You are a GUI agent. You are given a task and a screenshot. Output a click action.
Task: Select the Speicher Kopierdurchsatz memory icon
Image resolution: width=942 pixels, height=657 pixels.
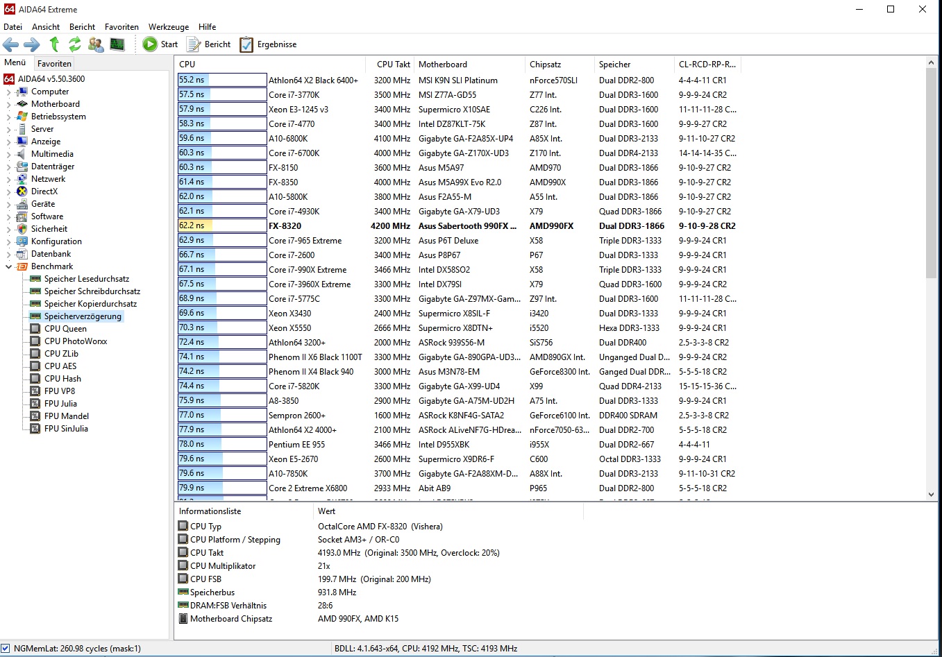coord(35,304)
